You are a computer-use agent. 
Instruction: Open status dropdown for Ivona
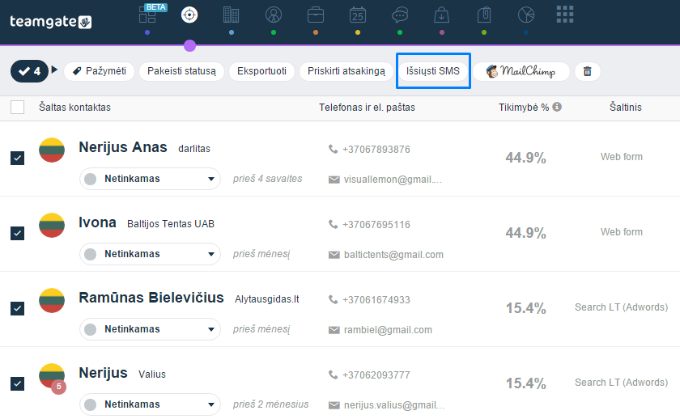tap(150, 254)
